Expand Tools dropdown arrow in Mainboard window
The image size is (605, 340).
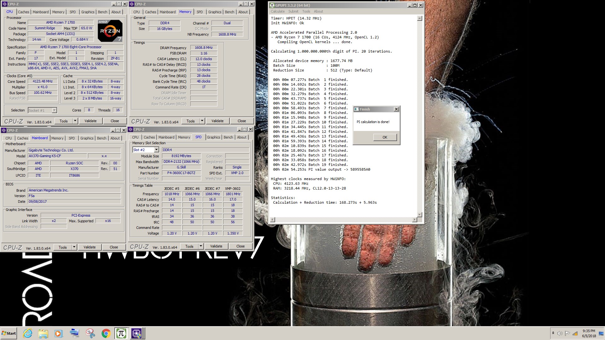tap(74, 247)
